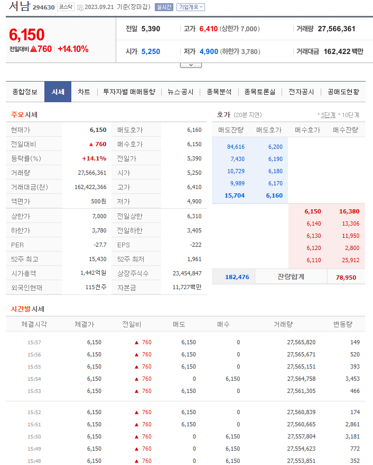
Task: Click the red up-arrow beside 760 in header
Action: [33, 49]
